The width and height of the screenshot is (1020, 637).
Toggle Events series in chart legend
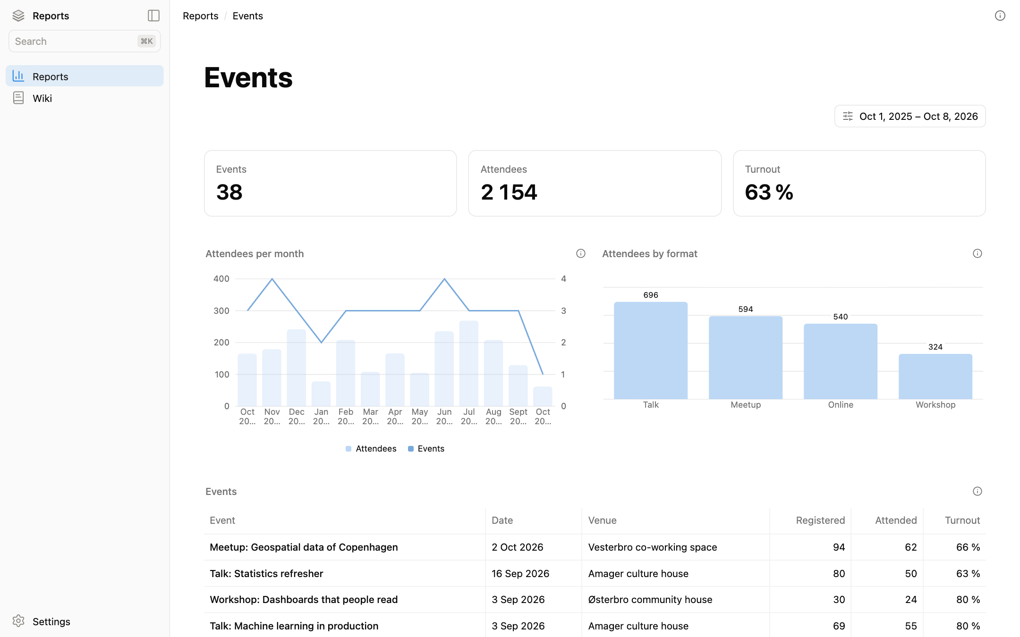(426, 449)
